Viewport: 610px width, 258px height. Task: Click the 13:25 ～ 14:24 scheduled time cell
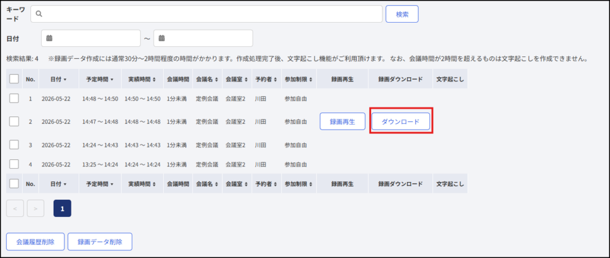pyautogui.click(x=100, y=164)
